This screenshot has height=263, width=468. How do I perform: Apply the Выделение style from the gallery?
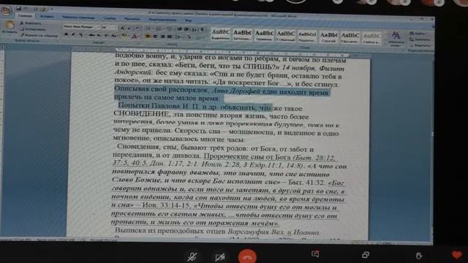(x=221, y=34)
